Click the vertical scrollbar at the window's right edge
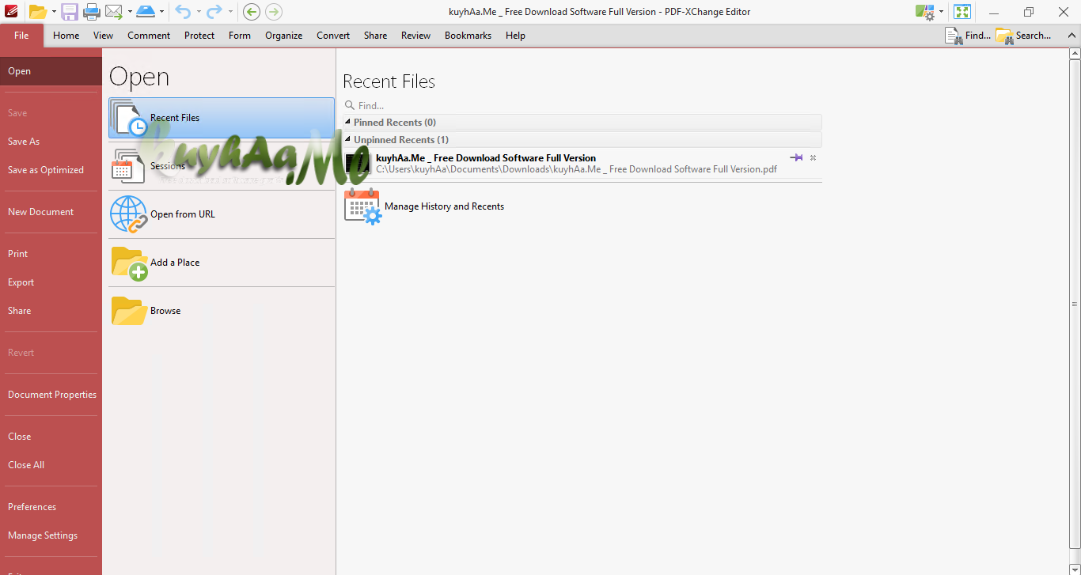The width and height of the screenshot is (1081, 575). coord(1075,305)
